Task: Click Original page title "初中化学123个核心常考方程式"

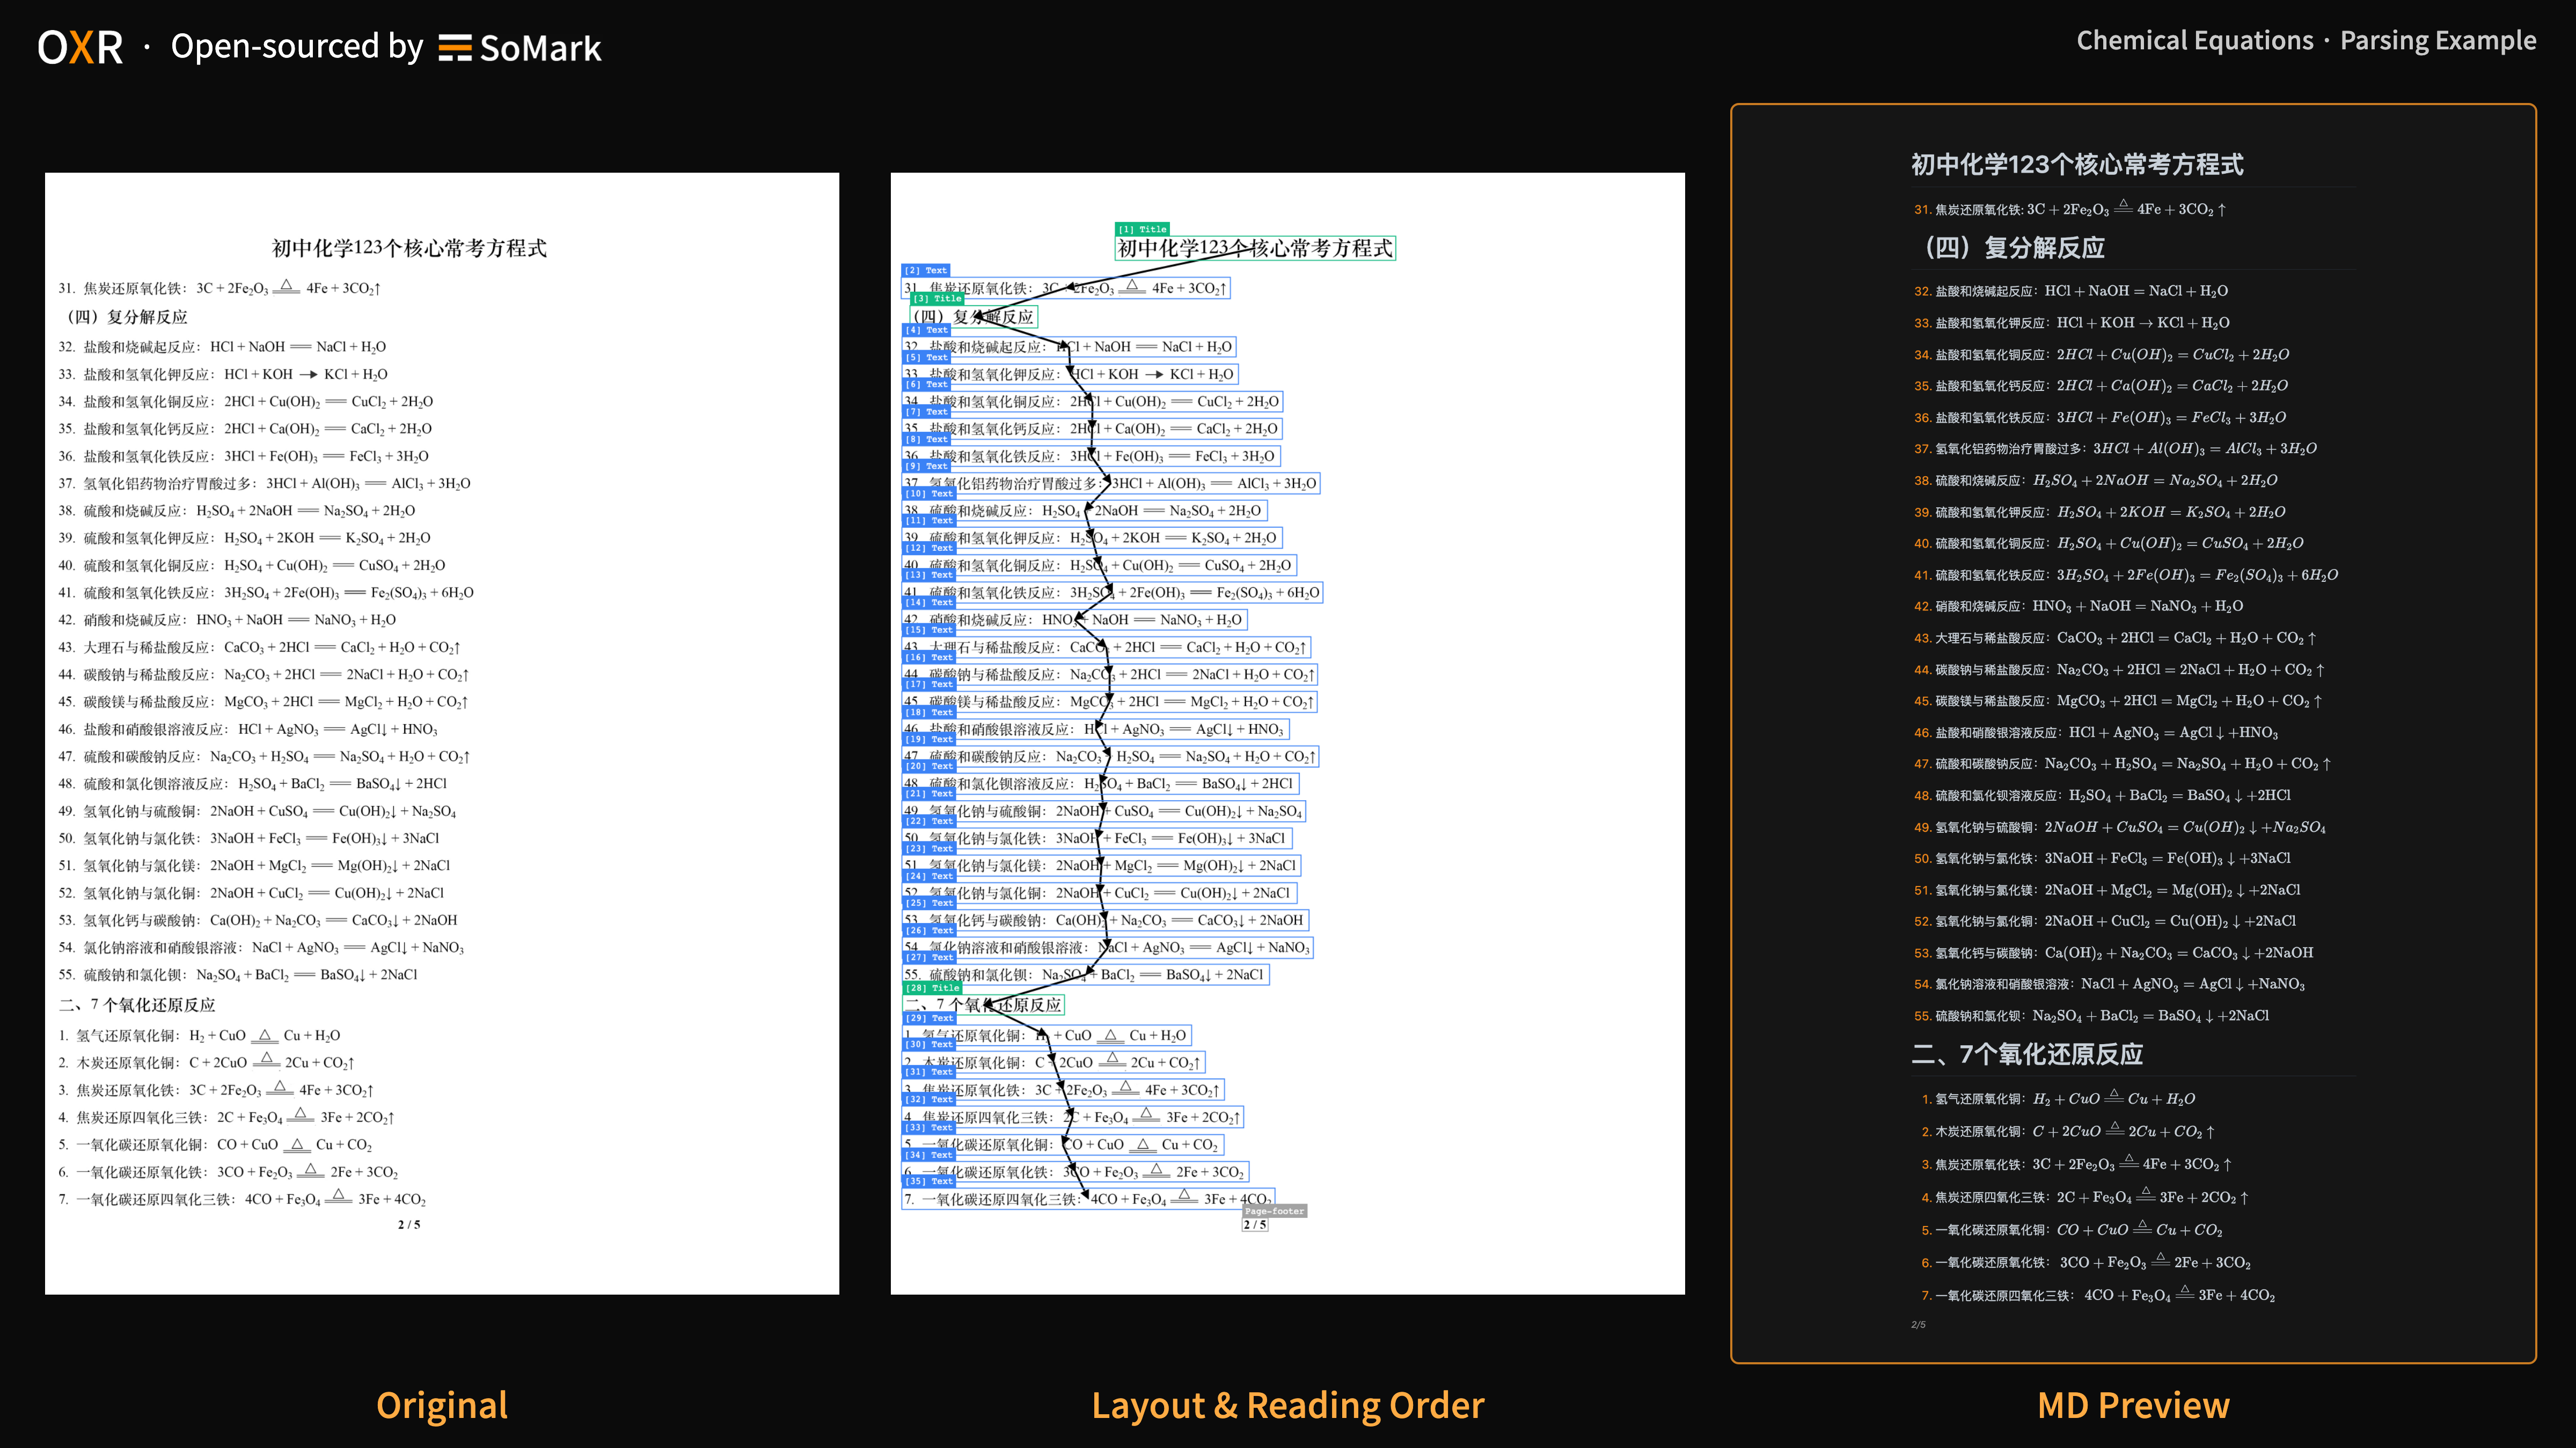Action: coord(409,248)
